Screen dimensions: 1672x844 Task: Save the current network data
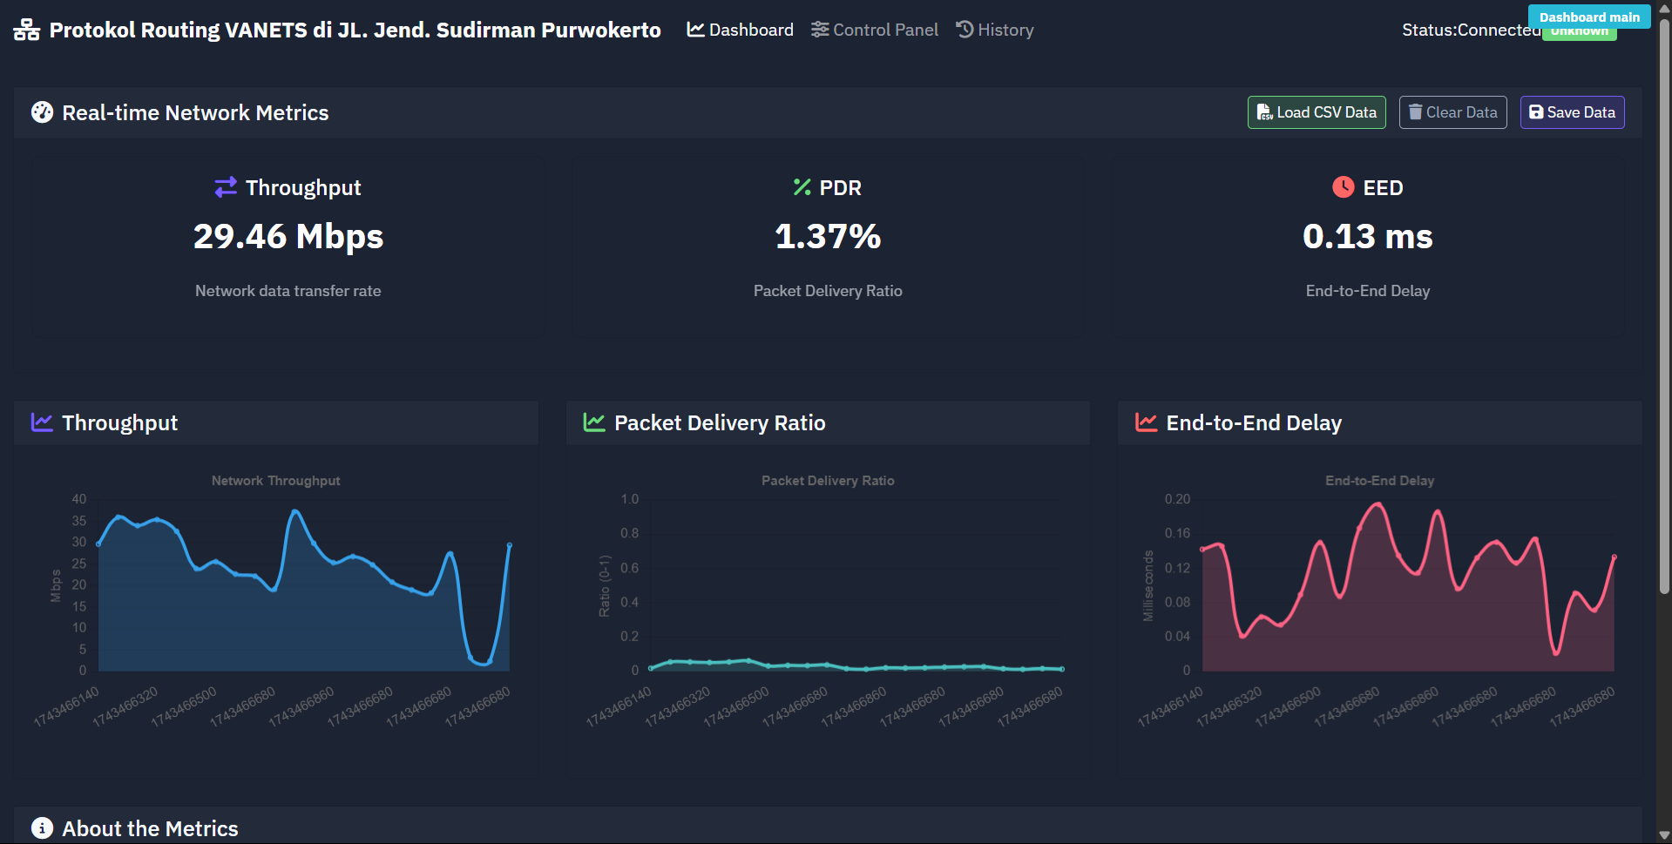coord(1571,111)
